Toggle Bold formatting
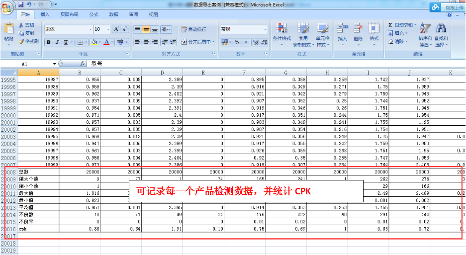466x255 pixels. click(49, 42)
